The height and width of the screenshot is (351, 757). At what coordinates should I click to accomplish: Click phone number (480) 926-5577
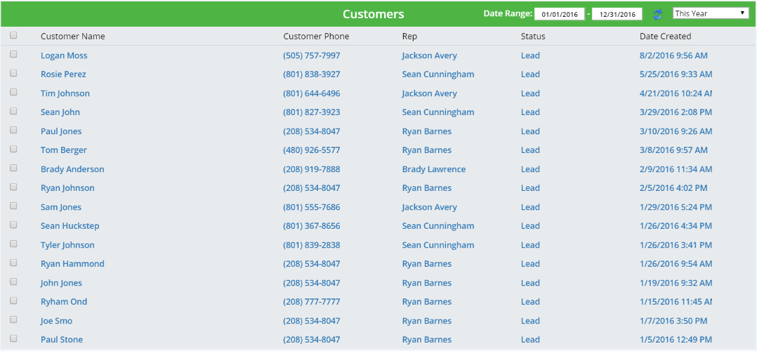click(x=311, y=150)
